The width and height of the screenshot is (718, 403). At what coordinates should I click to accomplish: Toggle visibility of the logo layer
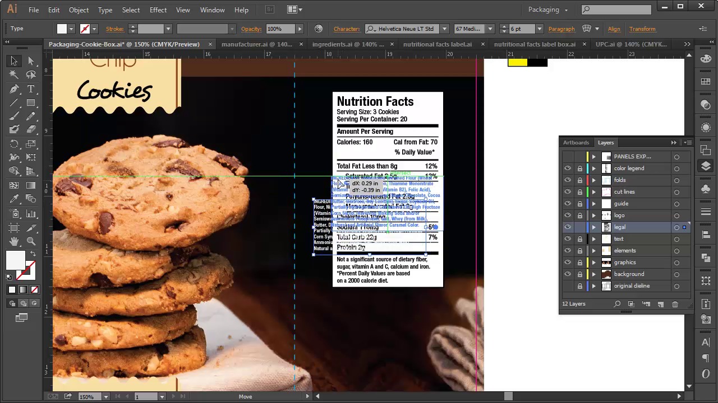(x=568, y=215)
